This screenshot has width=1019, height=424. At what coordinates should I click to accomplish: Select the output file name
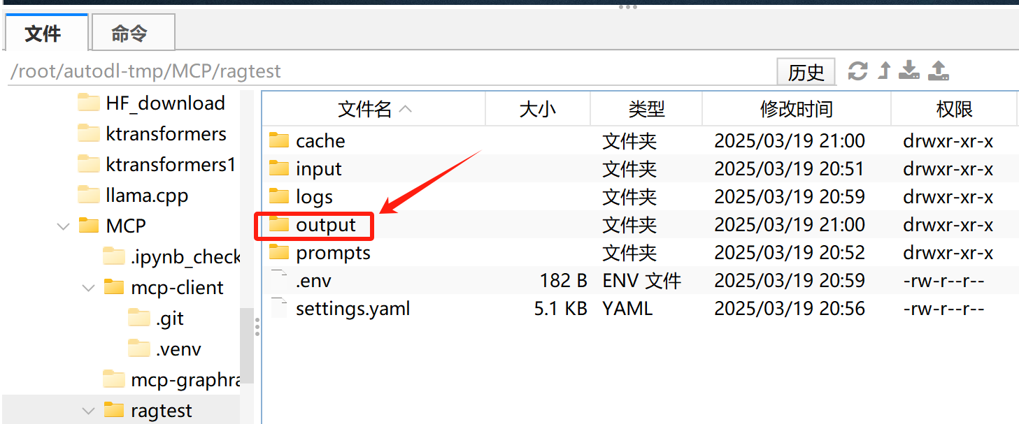coord(326,225)
